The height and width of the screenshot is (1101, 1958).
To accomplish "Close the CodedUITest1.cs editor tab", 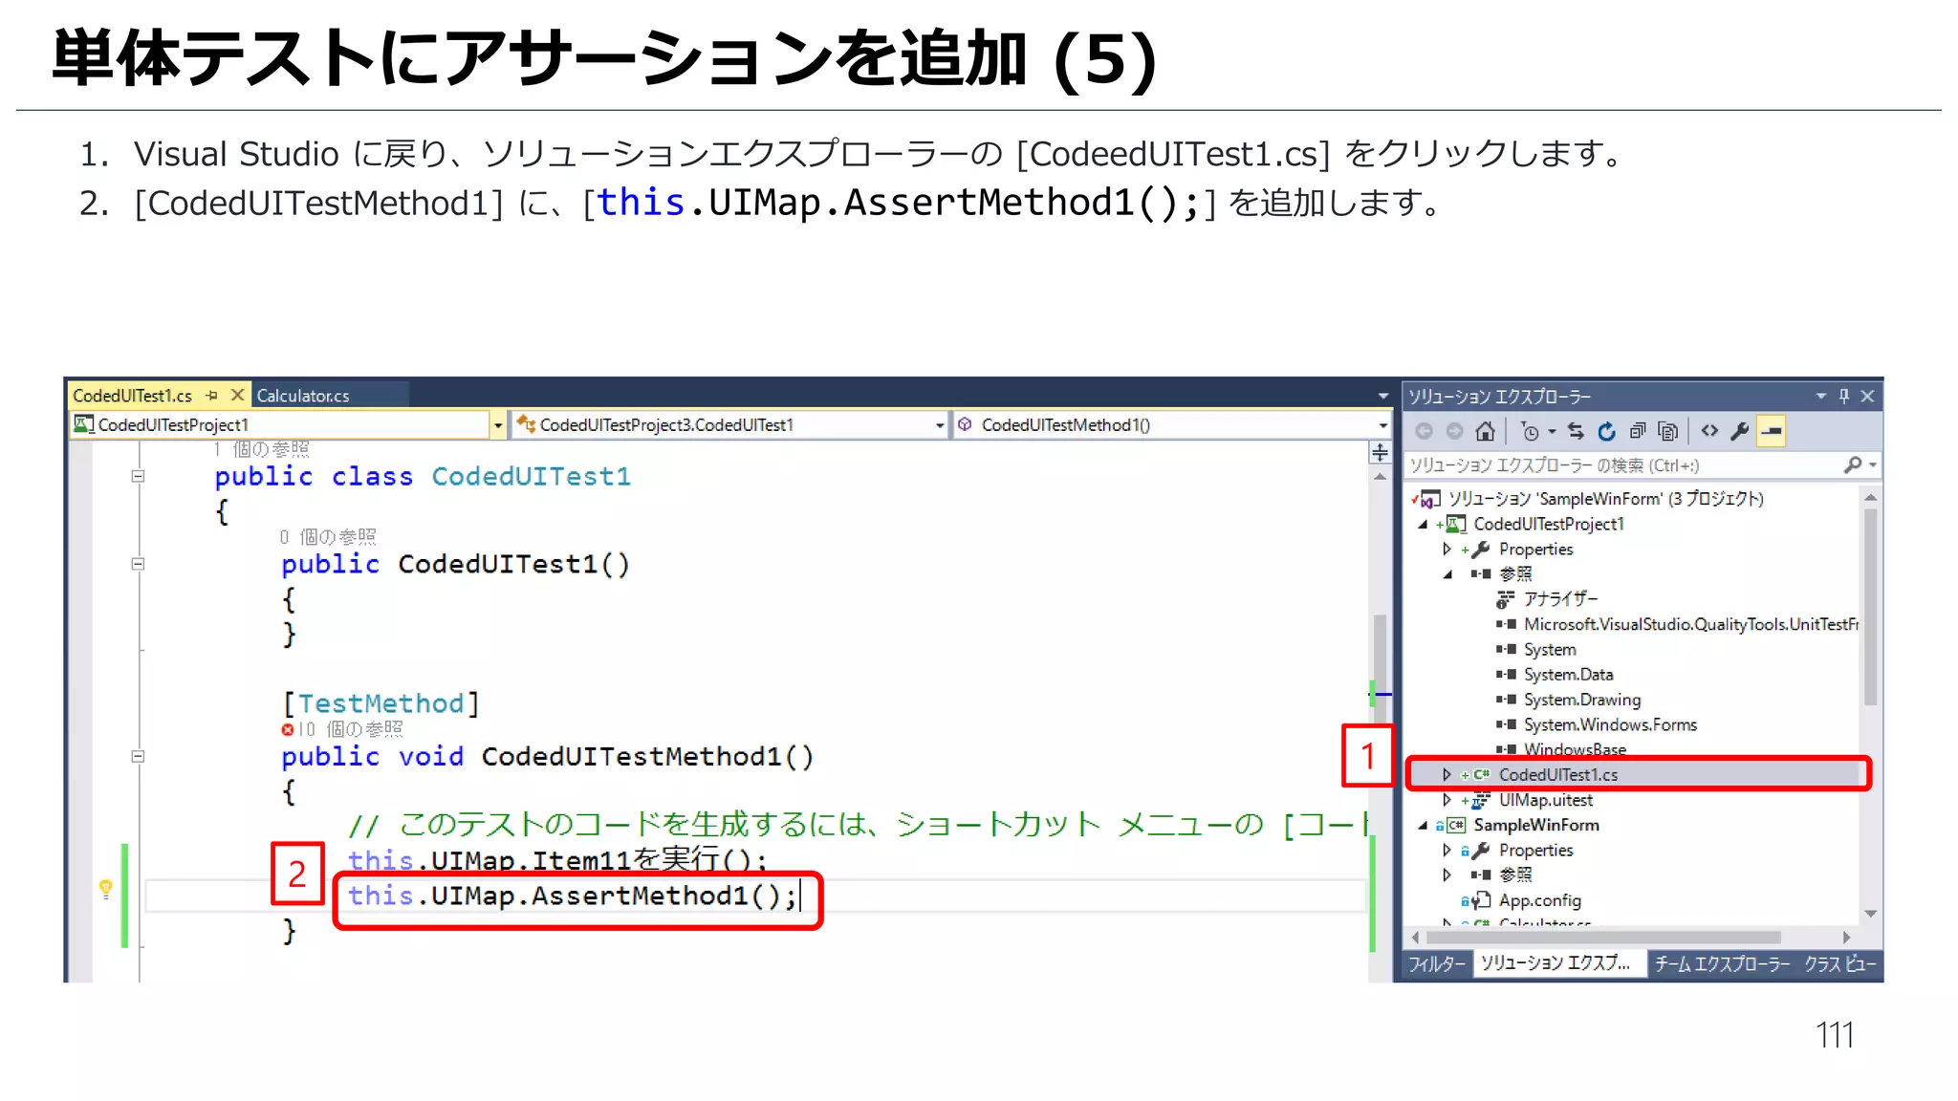I will [237, 395].
